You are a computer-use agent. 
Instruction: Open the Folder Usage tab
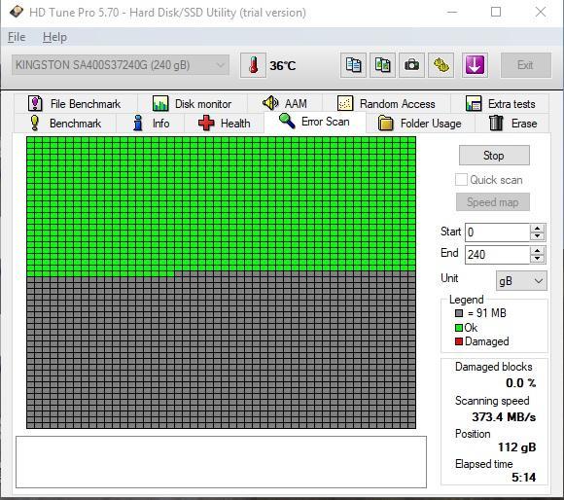[420, 124]
